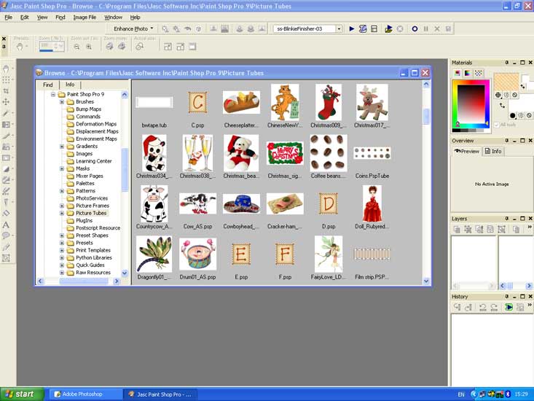
Task: Select the Picture Tubes folder
Action: tap(91, 213)
